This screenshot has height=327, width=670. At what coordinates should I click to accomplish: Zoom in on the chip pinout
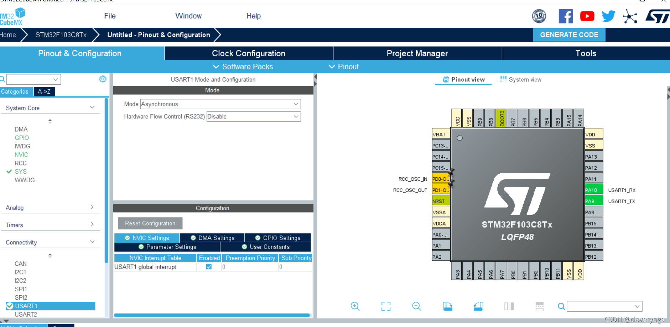click(355, 306)
